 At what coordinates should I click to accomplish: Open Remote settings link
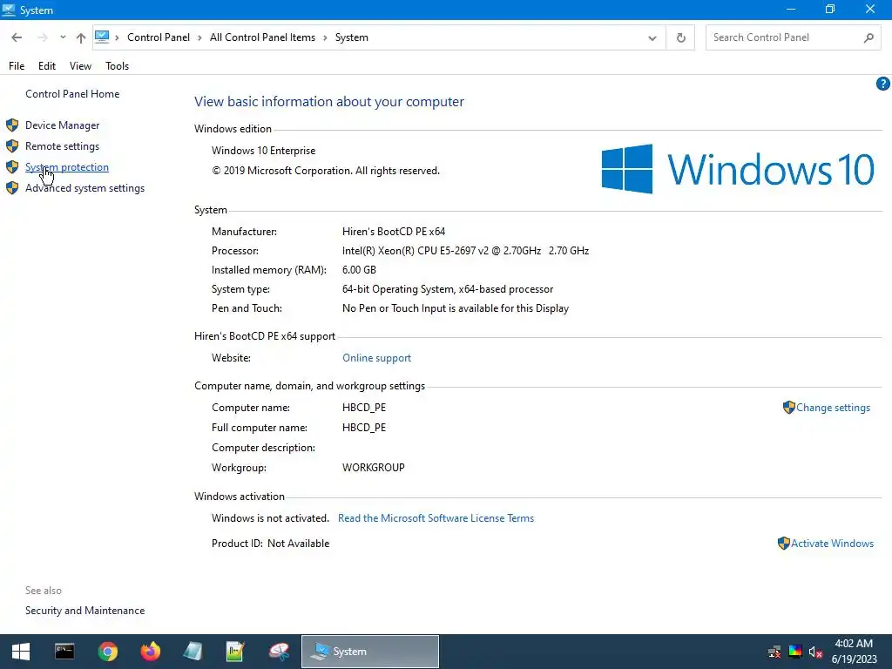pyautogui.click(x=62, y=146)
